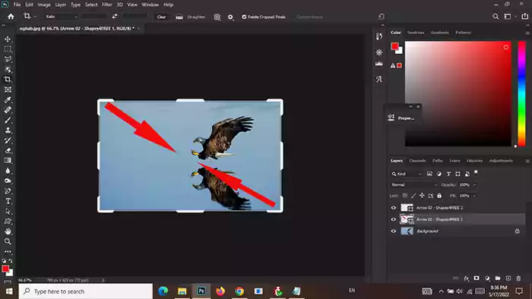Hide the Background layer
This screenshot has width=532, height=299.
tap(394, 231)
